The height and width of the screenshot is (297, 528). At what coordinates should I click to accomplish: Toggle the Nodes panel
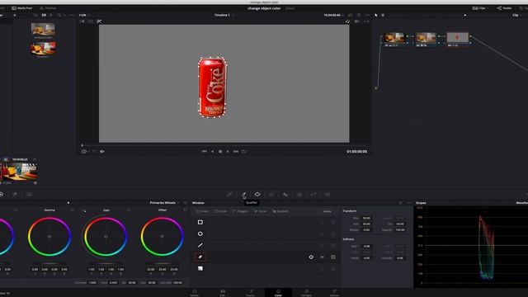pyautogui.click(x=504, y=8)
